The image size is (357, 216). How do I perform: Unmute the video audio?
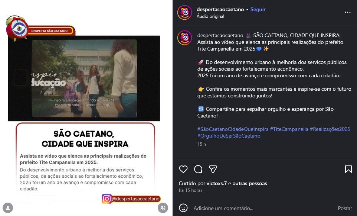(163, 208)
